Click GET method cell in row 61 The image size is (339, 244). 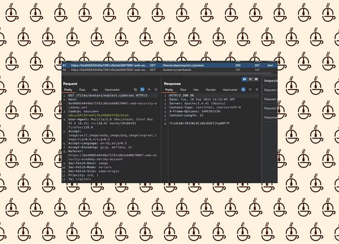point(153,65)
